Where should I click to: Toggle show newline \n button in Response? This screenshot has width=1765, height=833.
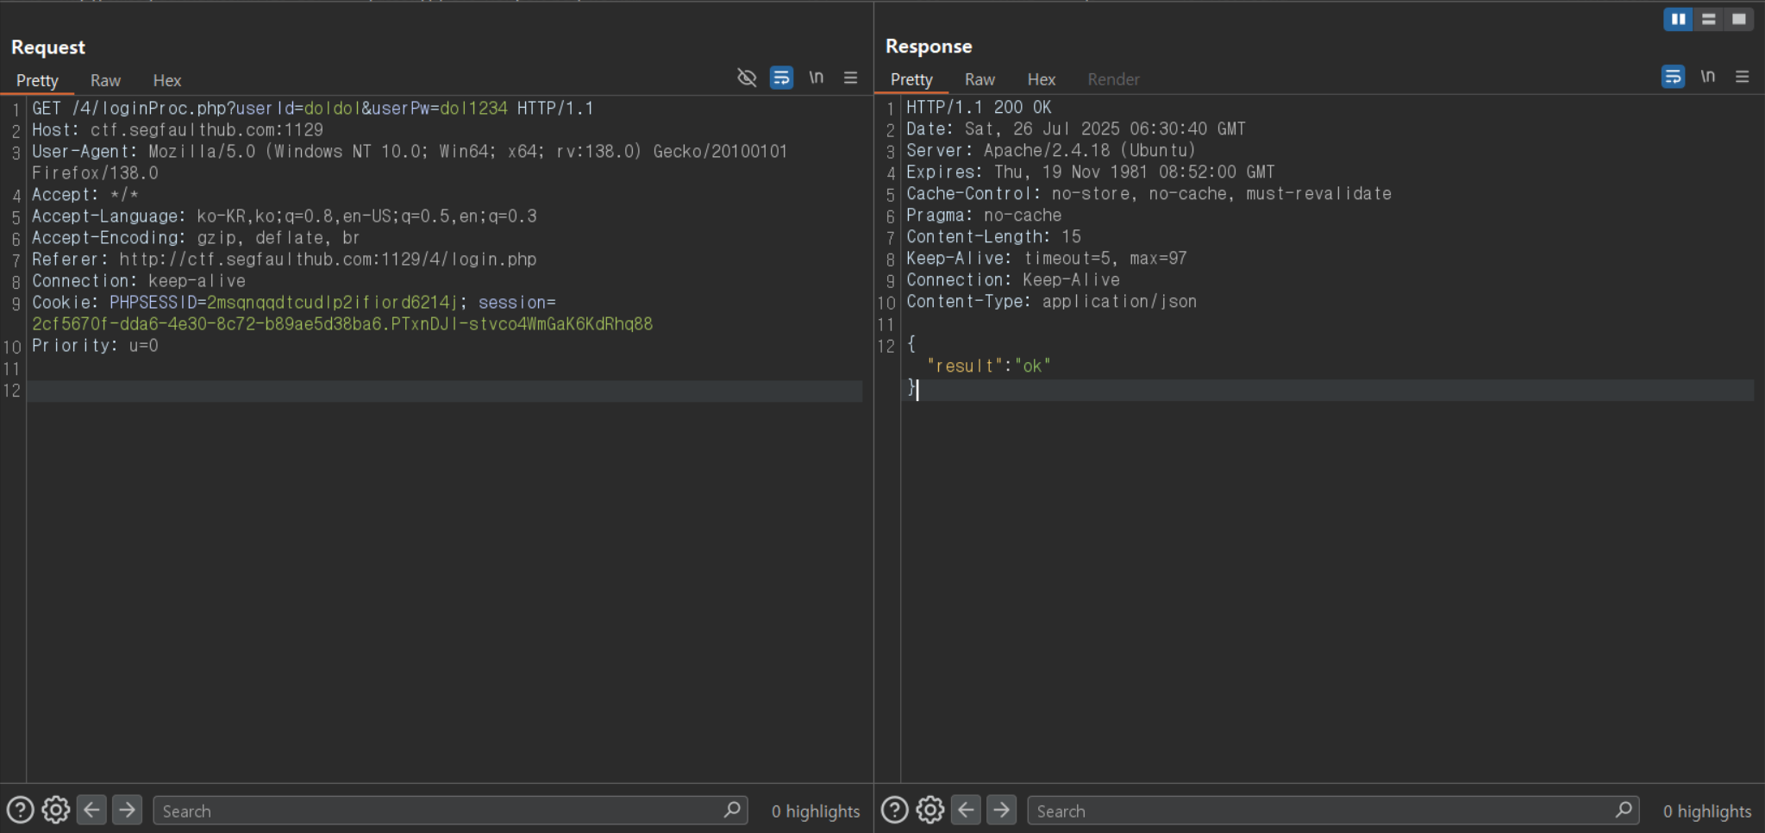pyautogui.click(x=1707, y=77)
